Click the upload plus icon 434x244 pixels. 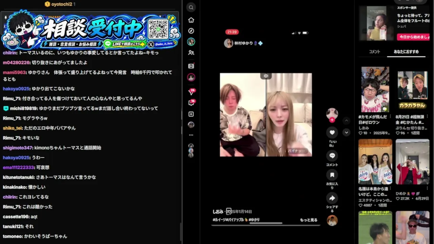pos(191,114)
